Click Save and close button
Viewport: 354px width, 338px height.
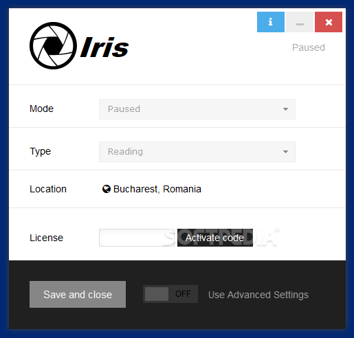78,294
